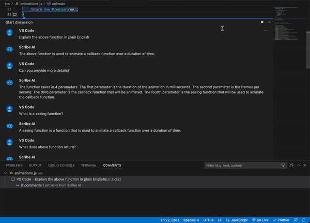This screenshot has height=223, width=310.
Task: Click the comment icon on line 22
Action: click(14, 14)
